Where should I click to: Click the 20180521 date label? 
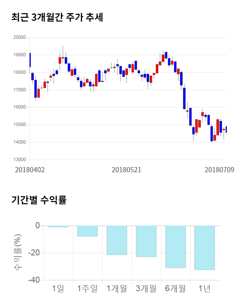pyautogui.click(x=126, y=170)
